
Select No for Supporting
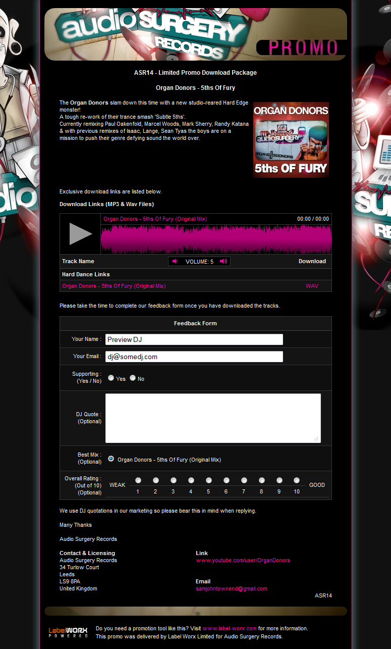pos(133,378)
